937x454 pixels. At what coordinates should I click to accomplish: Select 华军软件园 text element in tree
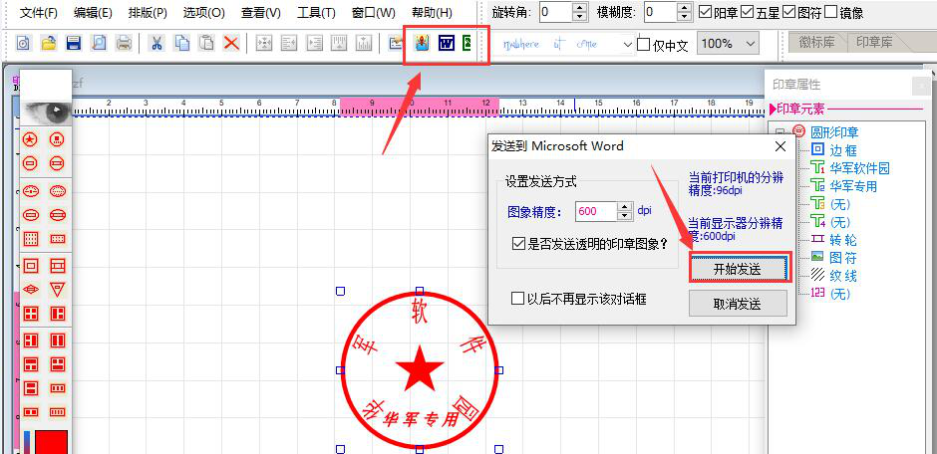[x=859, y=168]
